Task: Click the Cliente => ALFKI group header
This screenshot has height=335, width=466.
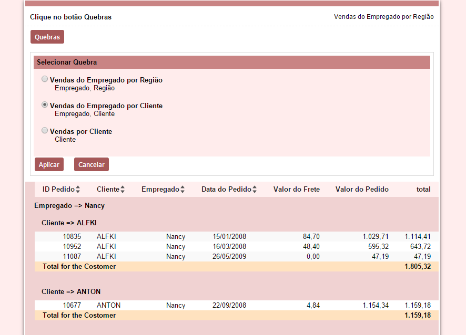Action: pyautogui.click(x=69, y=223)
